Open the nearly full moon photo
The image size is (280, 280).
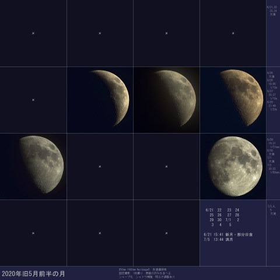point(233,166)
